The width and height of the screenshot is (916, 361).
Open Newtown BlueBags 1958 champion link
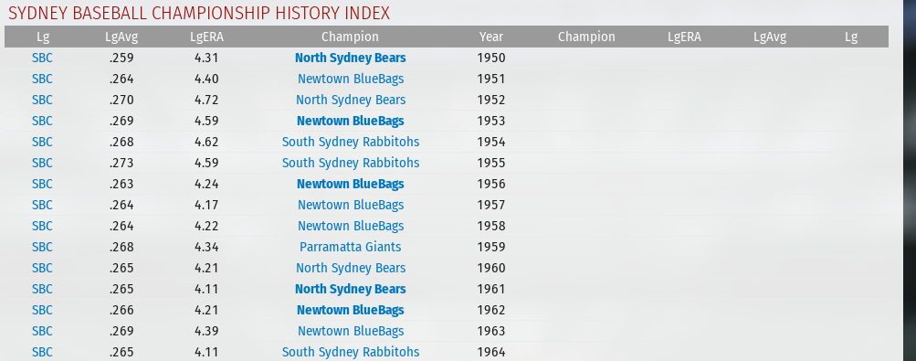click(x=351, y=226)
